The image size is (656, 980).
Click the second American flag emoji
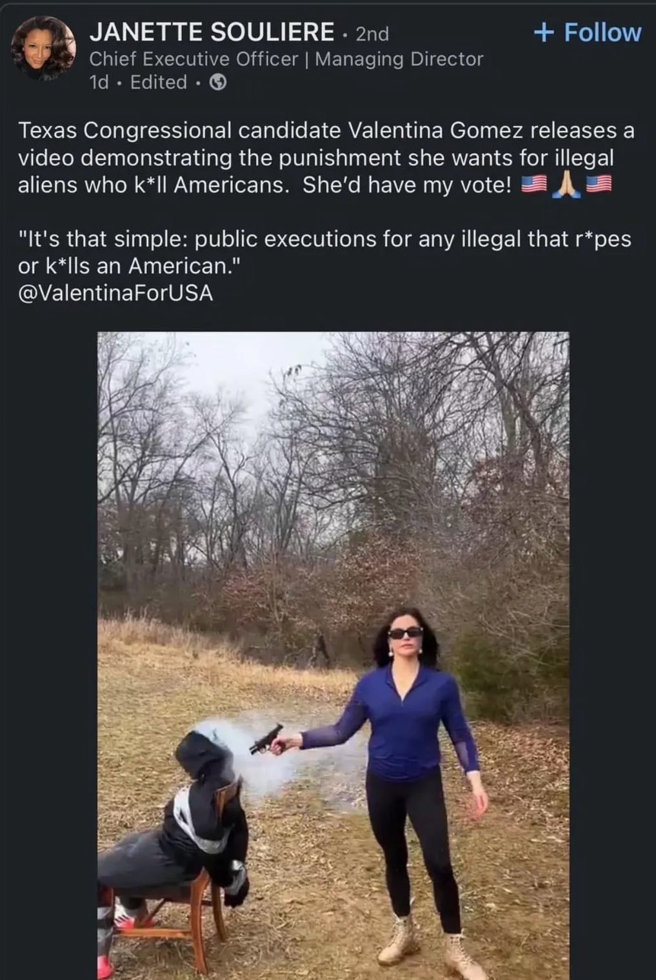[599, 185]
